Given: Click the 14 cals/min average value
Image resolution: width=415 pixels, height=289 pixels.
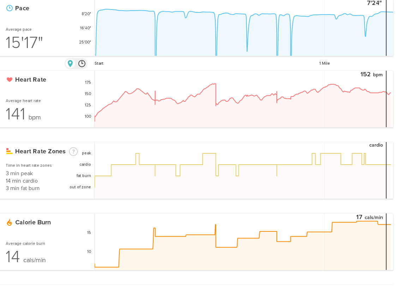Looking at the screenshot, I should point(25,257).
